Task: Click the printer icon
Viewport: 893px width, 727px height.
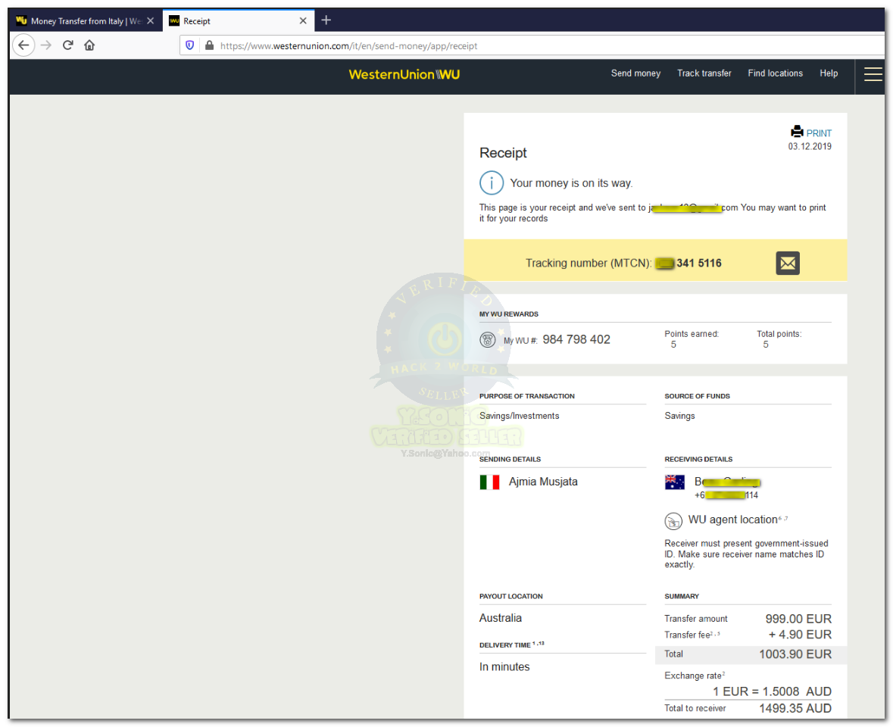Action: coord(797,132)
